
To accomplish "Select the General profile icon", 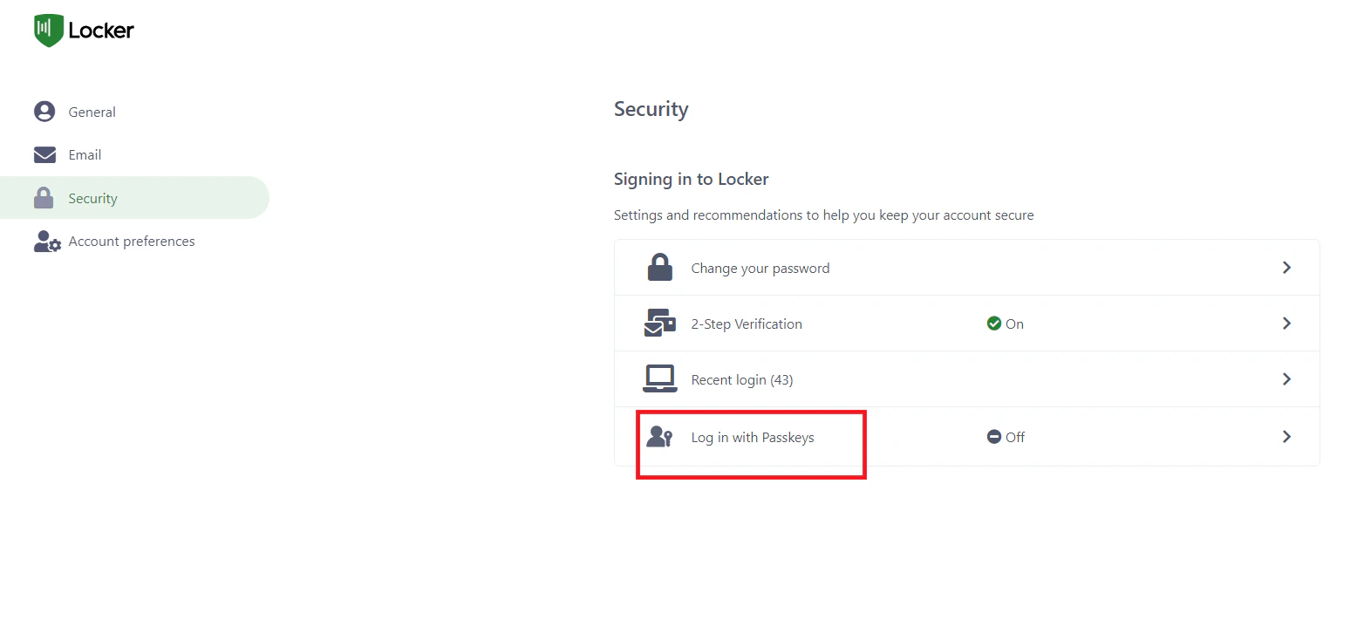I will [44, 111].
